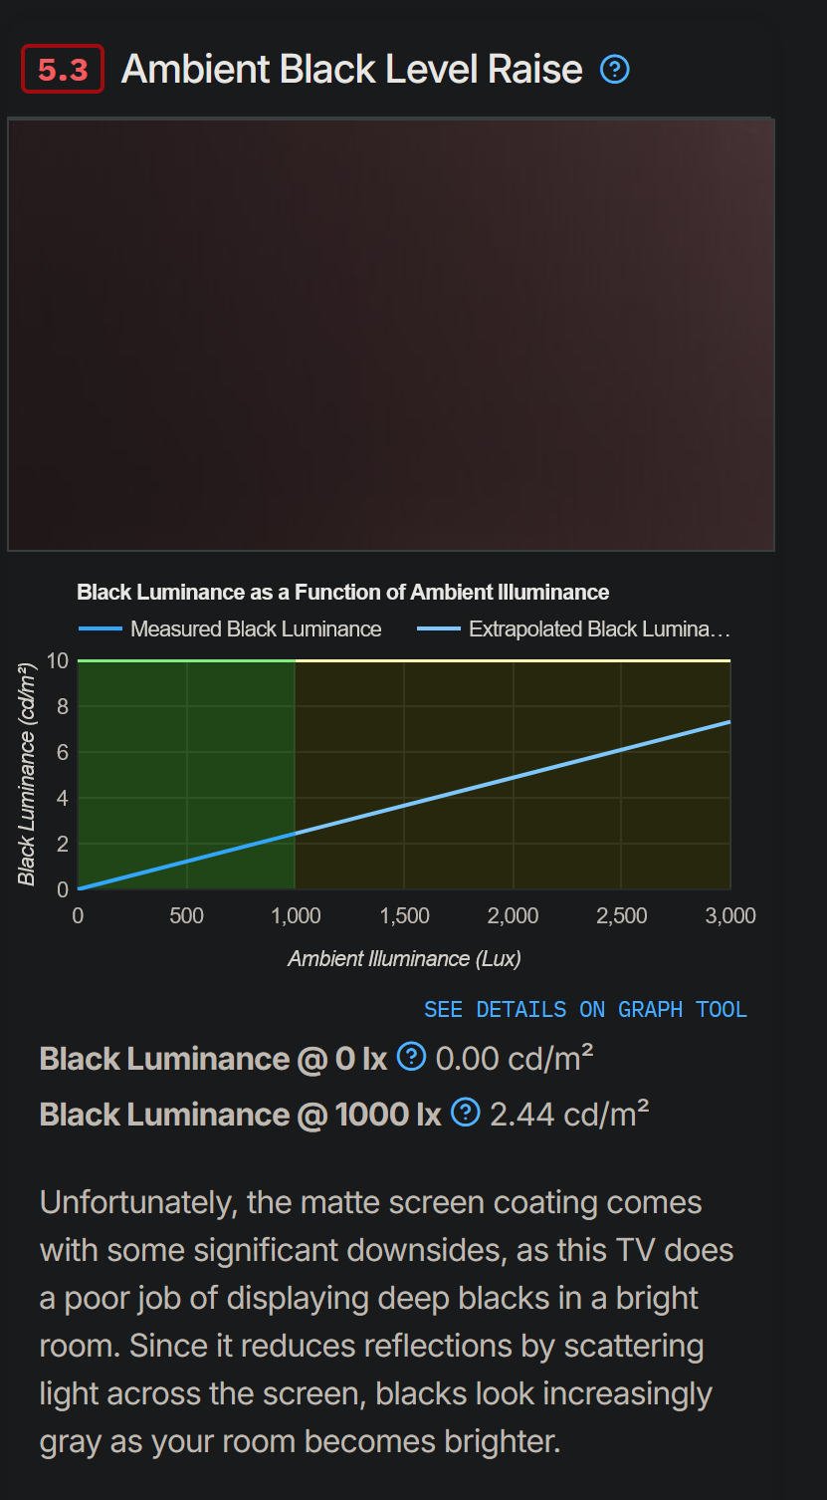Click the chart title above the graph
The height and width of the screenshot is (1500, 827).
coord(343,592)
